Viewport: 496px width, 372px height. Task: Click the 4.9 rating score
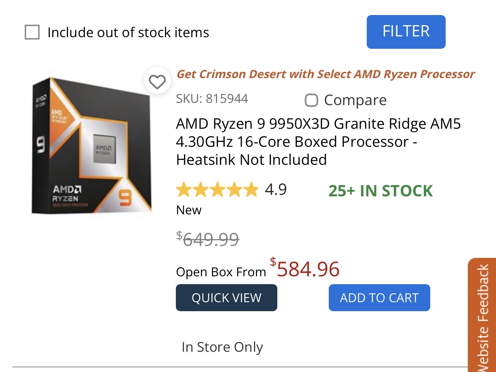click(276, 190)
